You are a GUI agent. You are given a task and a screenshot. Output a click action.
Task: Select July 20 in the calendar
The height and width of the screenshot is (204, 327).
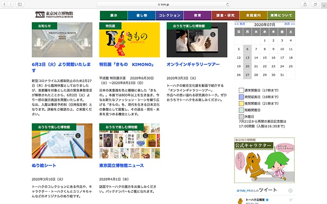(x=247, y=66)
